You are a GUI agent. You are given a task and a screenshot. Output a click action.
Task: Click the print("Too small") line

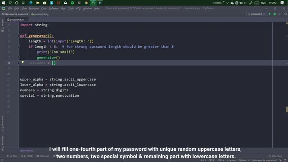[56, 52]
